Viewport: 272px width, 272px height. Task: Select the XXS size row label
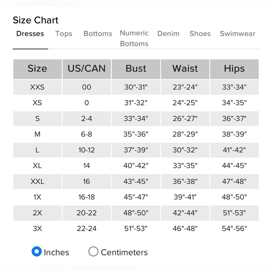coord(37,87)
